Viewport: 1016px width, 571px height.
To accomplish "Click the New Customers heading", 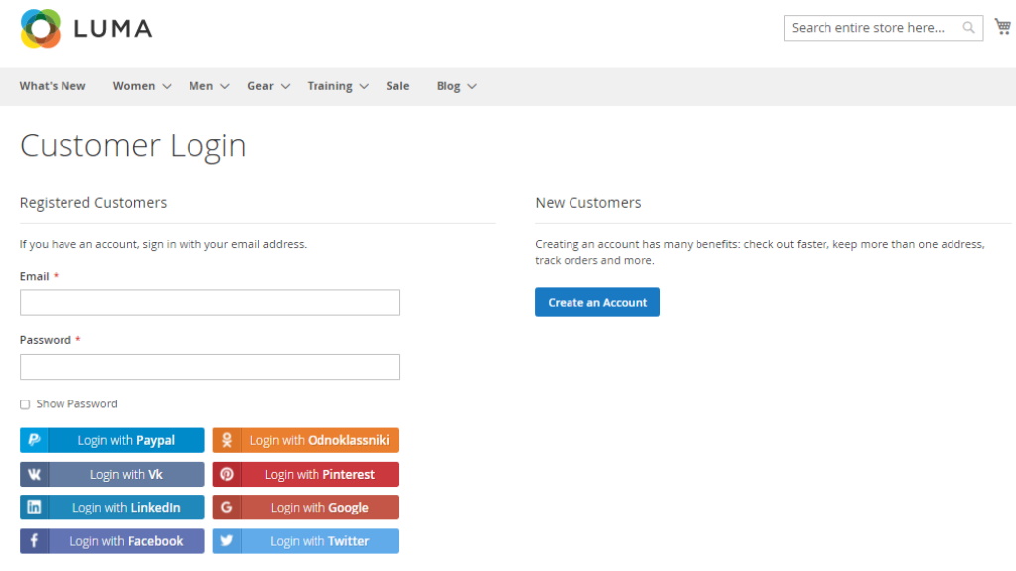I will (x=587, y=202).
